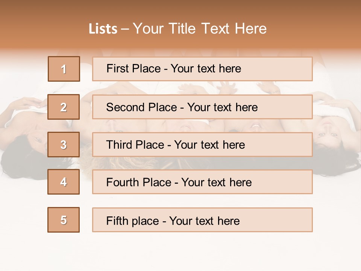Click "Your Title Text Here" in the heading
Image resolution: width=361 pixels, height=271 pixels.
click(x=200, y=29)
